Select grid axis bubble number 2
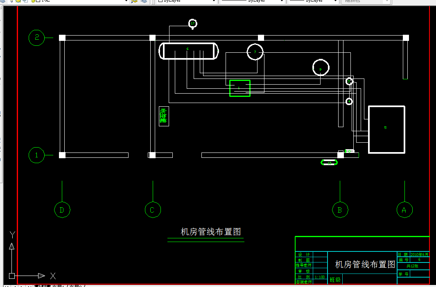The height and width of the screenshot is (287, 436). (x=37, y=38)
